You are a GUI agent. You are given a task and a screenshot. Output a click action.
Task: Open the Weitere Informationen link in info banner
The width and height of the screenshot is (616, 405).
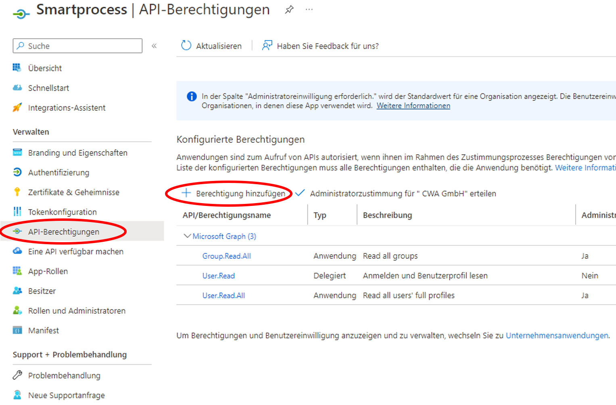click(x=413, y=106)
